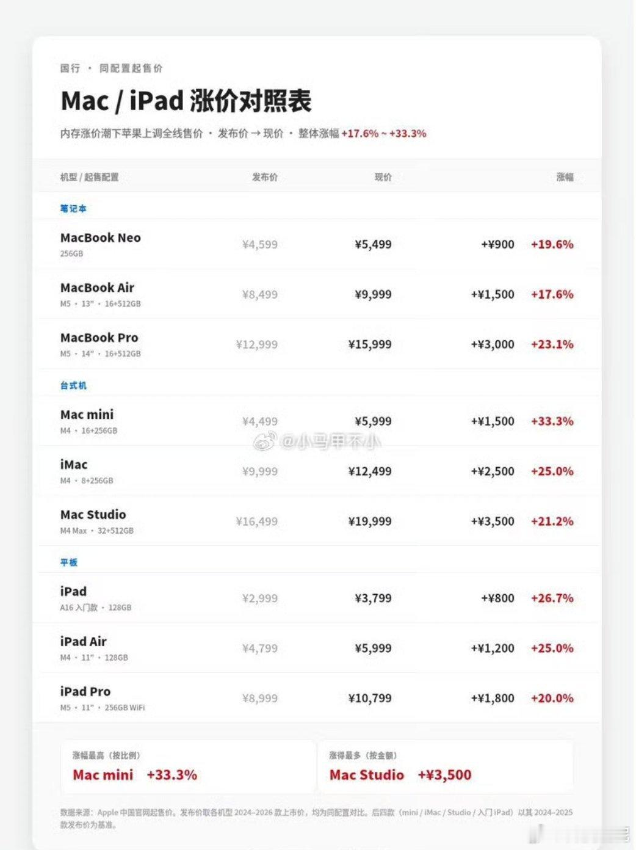This screenshot has width=636, height=850.
Task: Select the 笔记本 section heading
Action: point(73,208)
